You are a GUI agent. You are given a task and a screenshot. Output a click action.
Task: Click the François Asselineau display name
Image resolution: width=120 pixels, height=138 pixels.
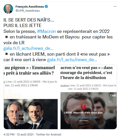[x=30, y=7]
